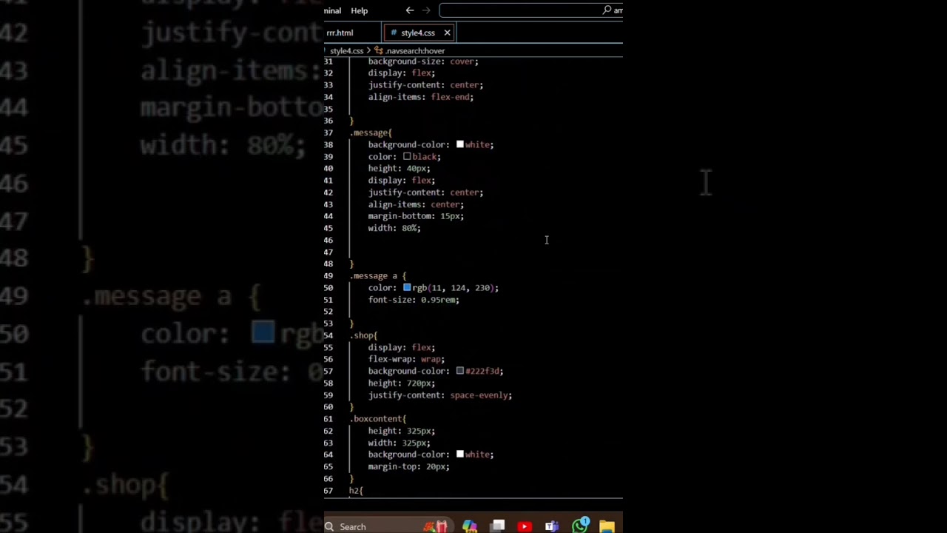The width and height of the screenshot is (947, 533).
Task: Click the .shop{ selector text
Action: [x=363, y=335]
